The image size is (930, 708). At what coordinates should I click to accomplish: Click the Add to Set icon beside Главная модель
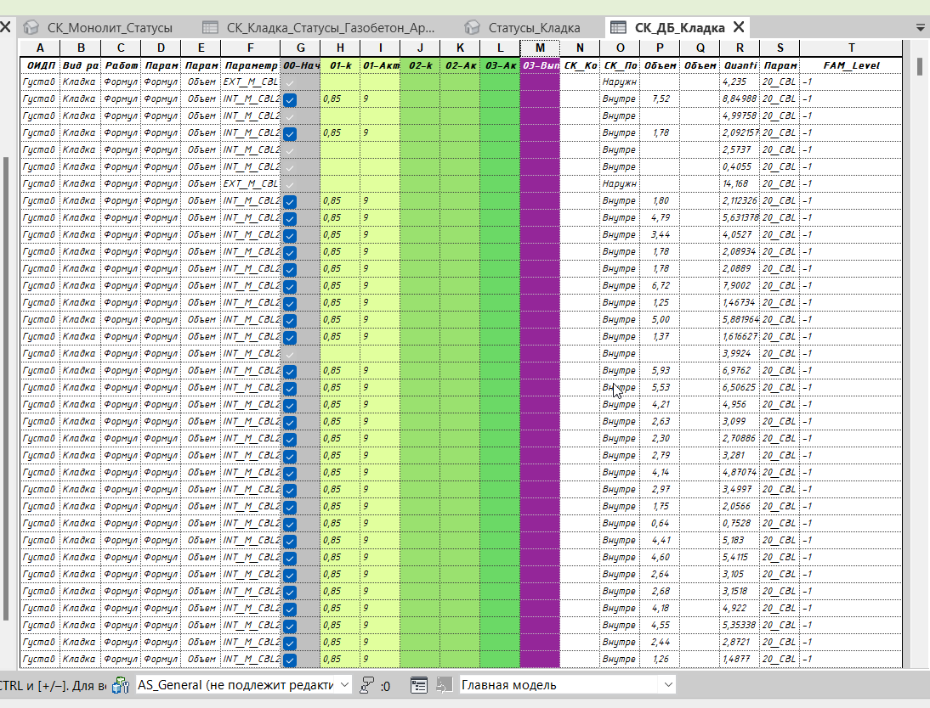click(x=444, y=685)
